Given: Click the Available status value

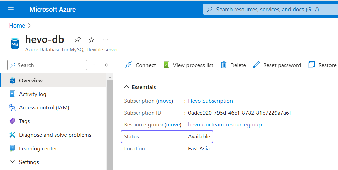Looking at the screenshot, I should point(199,137).
